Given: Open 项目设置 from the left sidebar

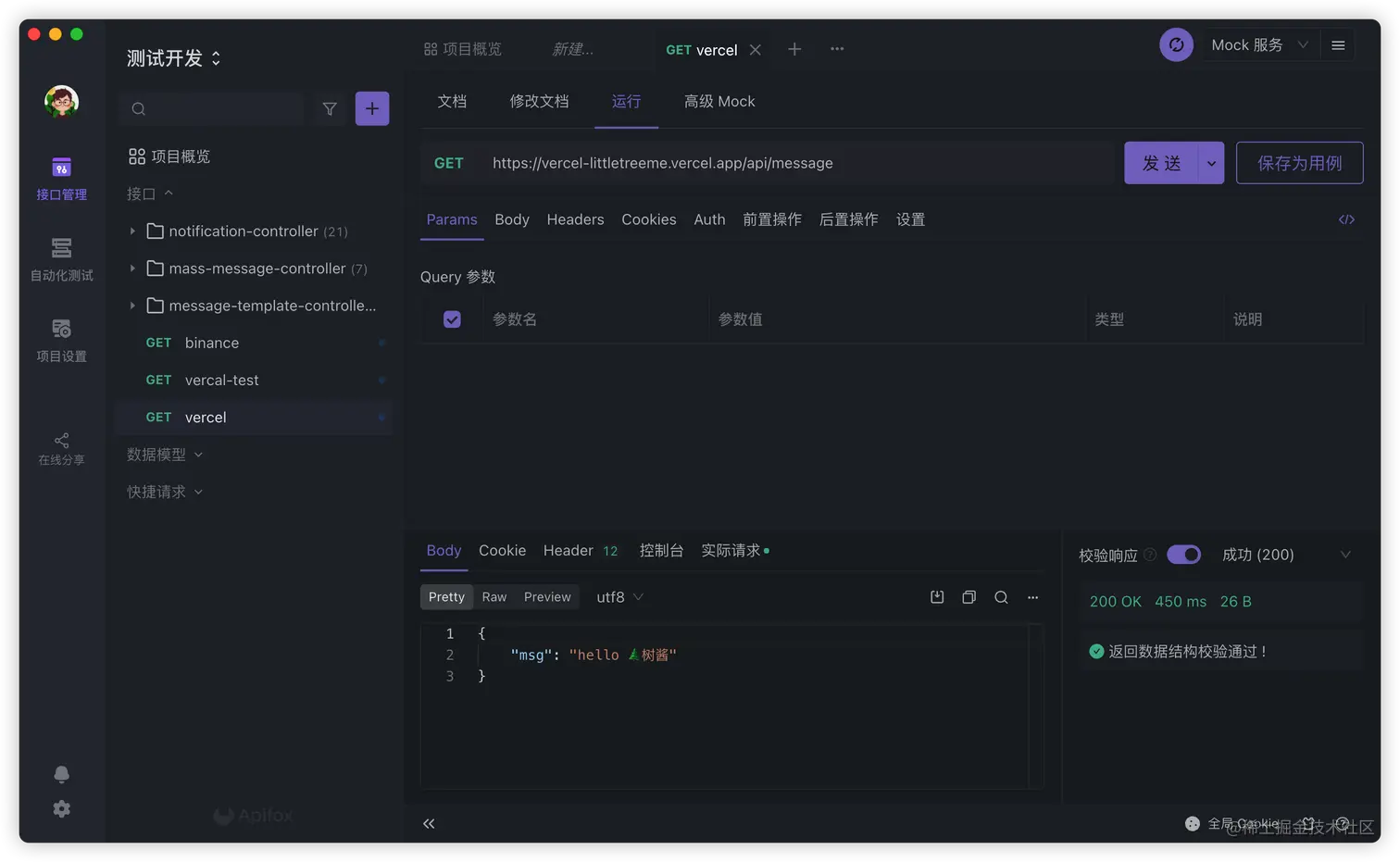Looking at the screenshot, I should (61, 341).
